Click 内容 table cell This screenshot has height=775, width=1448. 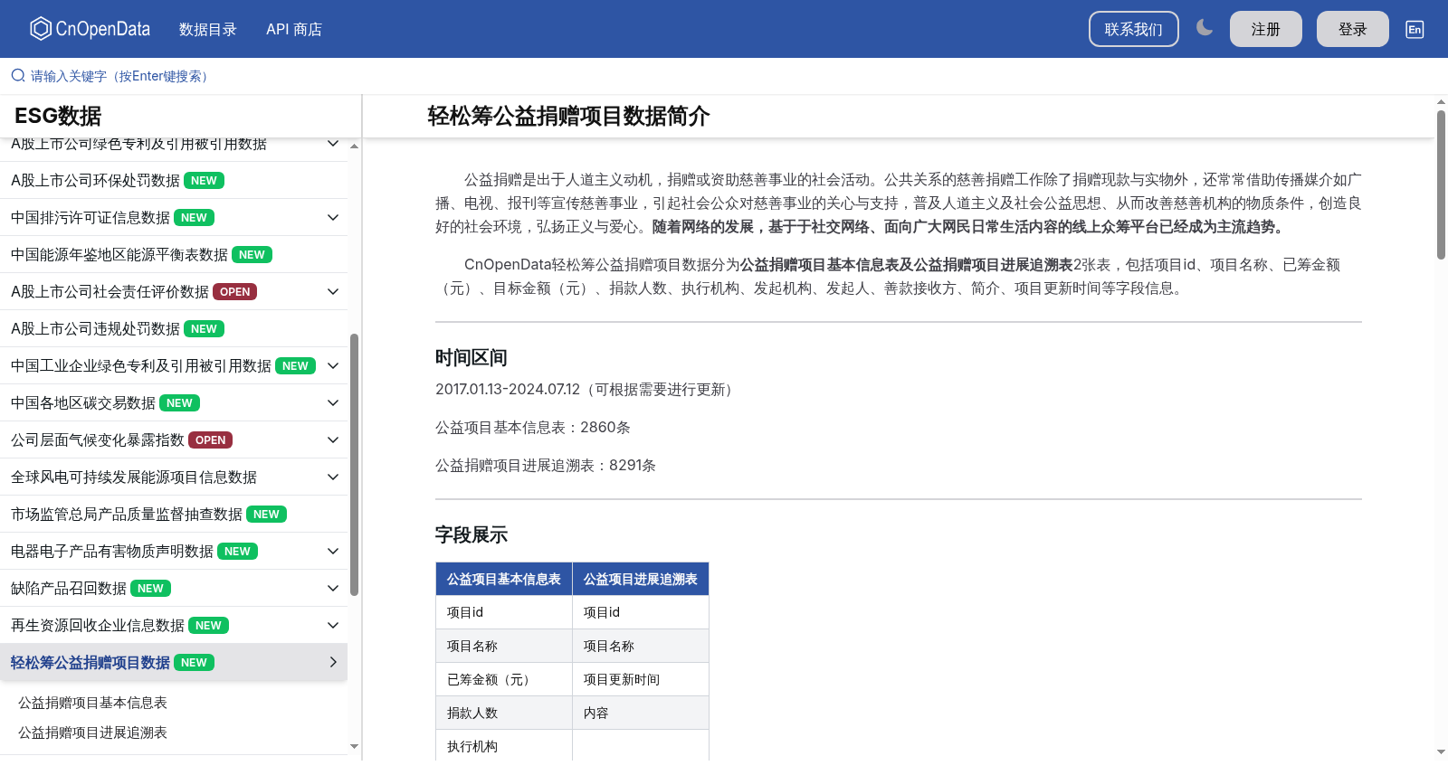tap(641, 713)
